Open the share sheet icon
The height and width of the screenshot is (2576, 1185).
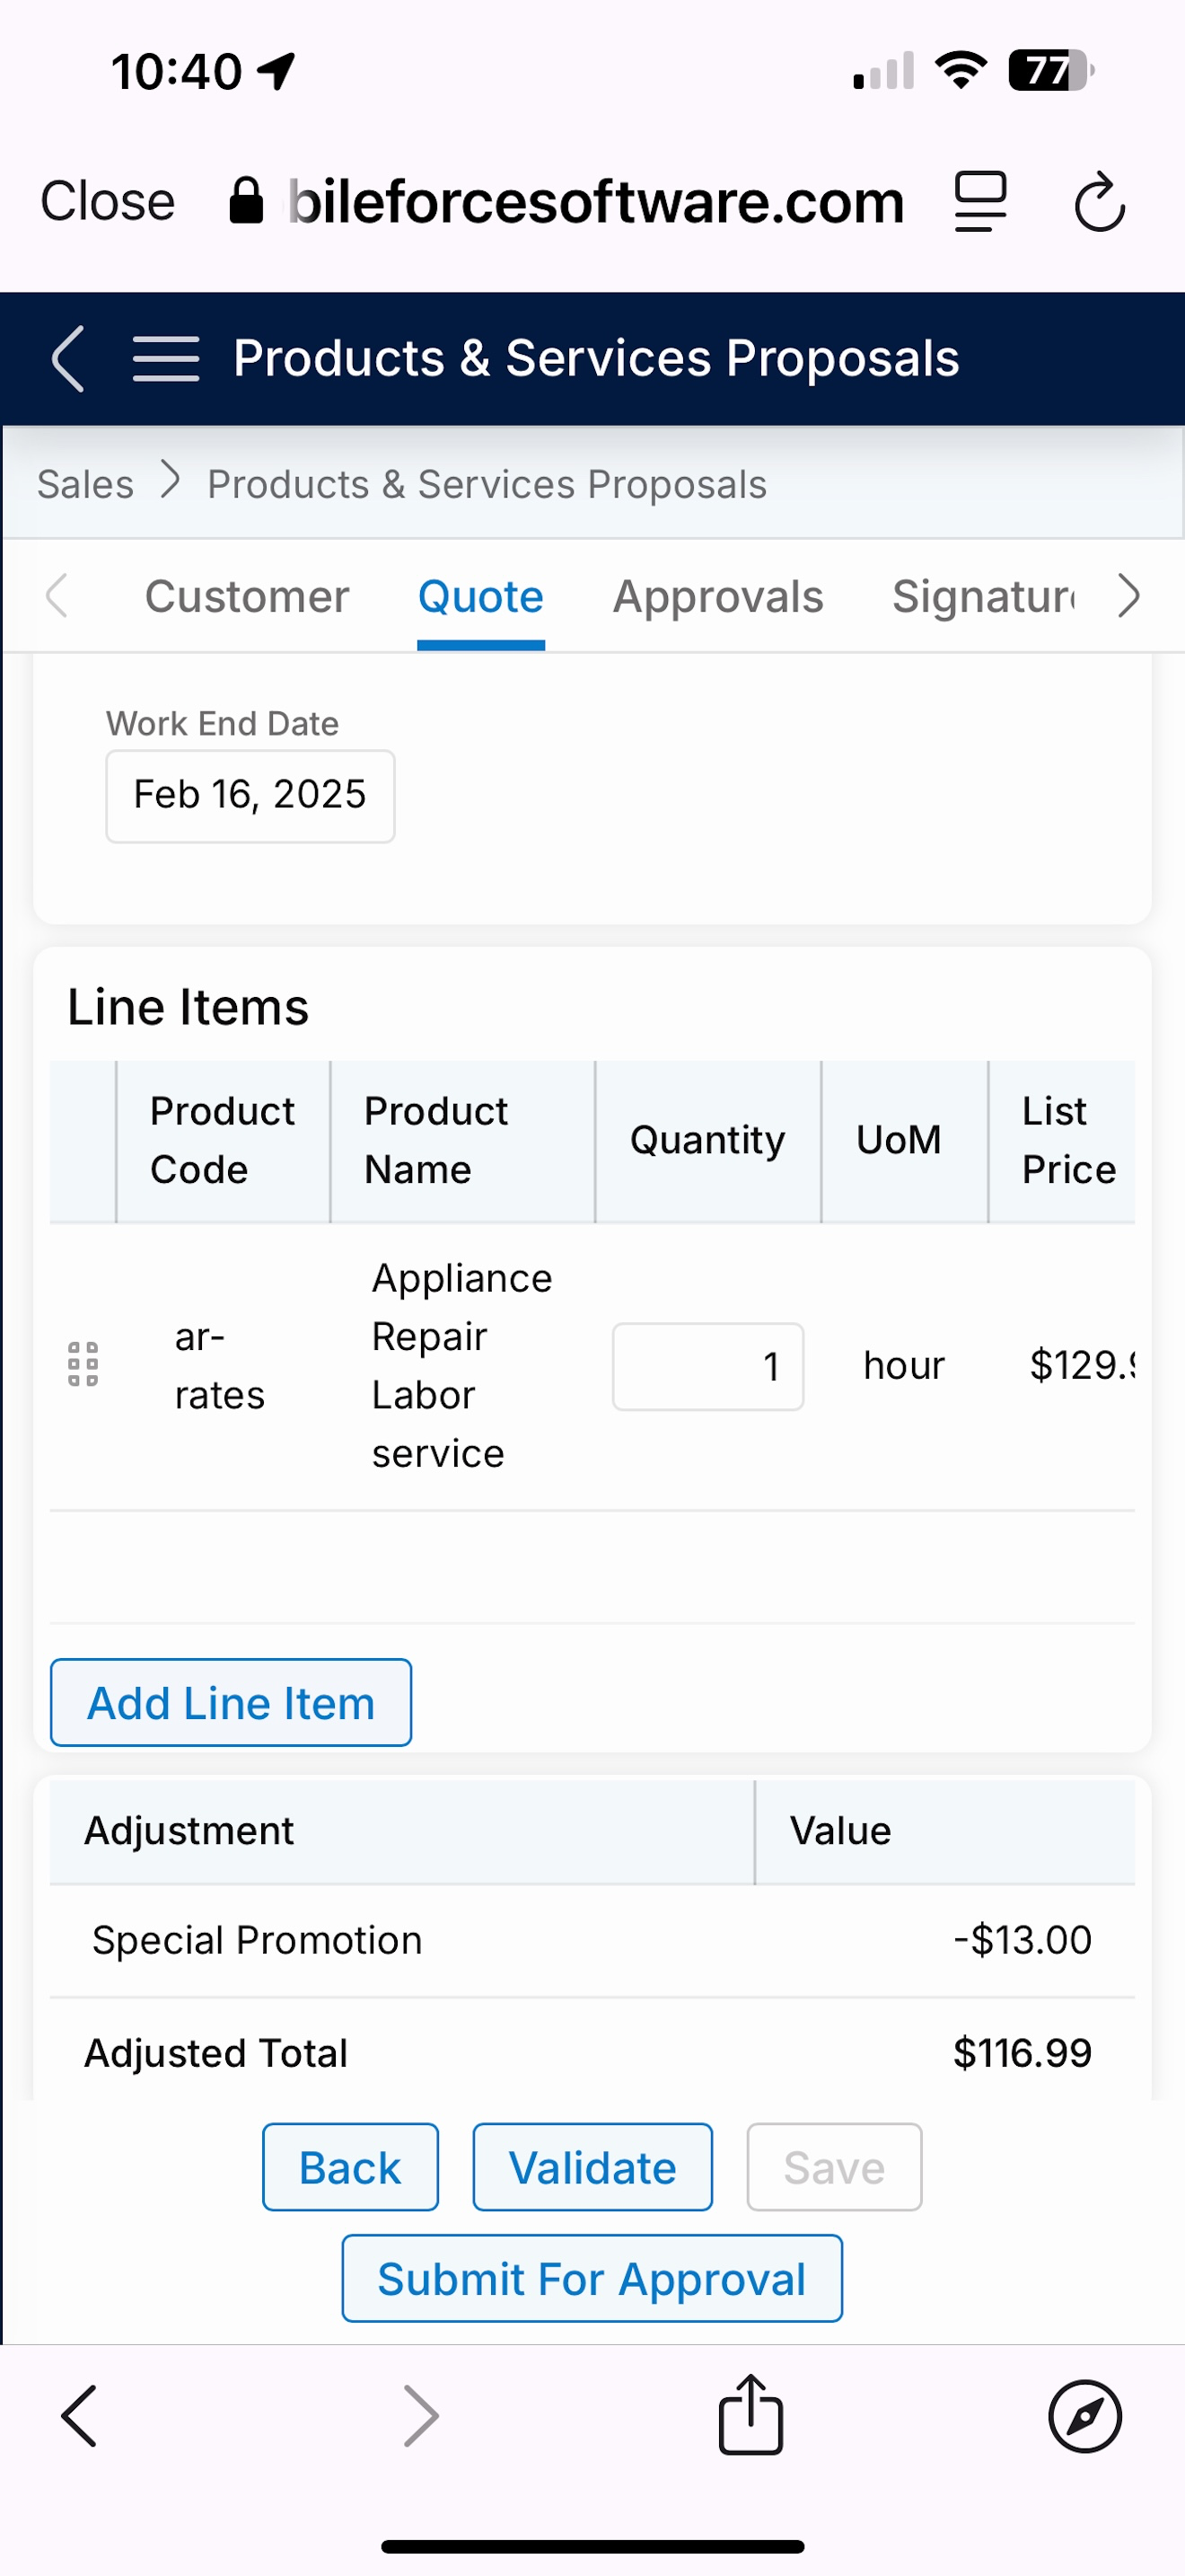750,2414
